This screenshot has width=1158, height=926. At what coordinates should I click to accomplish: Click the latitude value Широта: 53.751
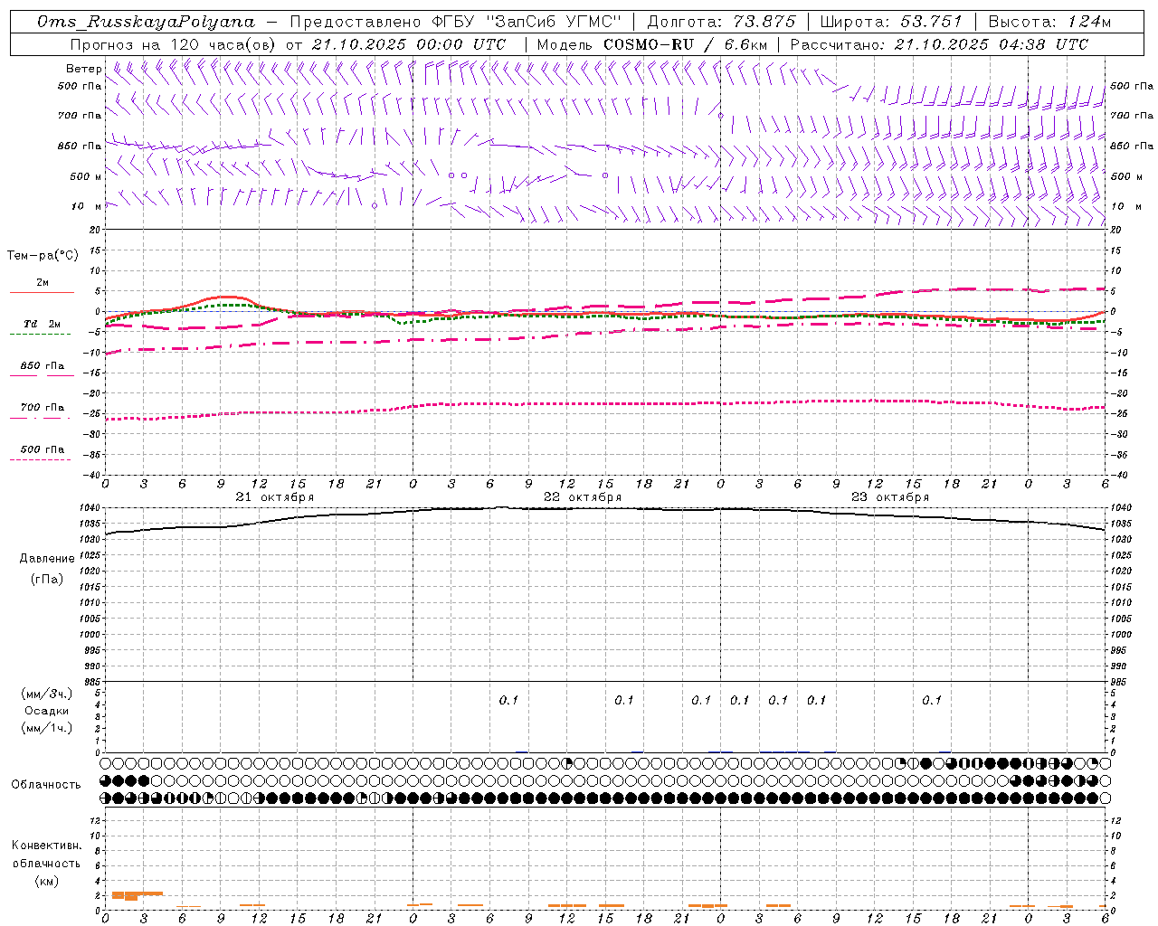(891, 22)
